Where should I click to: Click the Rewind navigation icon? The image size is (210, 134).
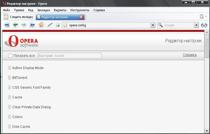7,25
